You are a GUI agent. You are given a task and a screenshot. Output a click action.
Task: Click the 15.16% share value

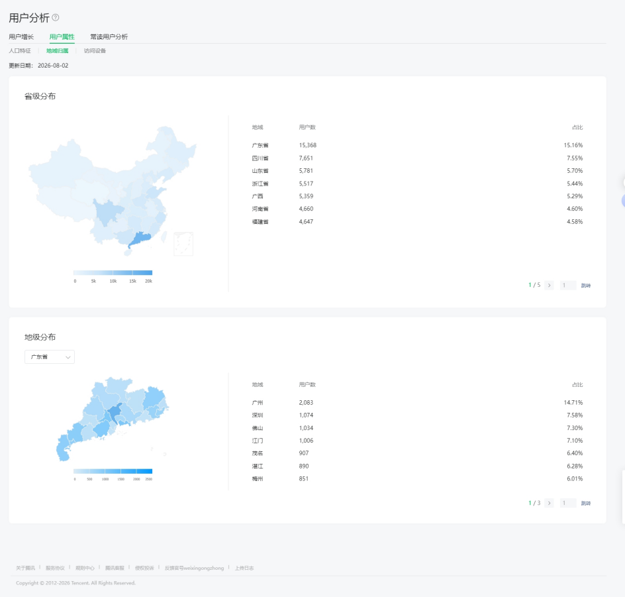(x=573, y=145)
